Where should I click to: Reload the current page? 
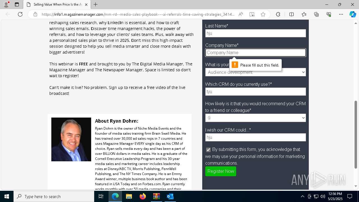20,14
